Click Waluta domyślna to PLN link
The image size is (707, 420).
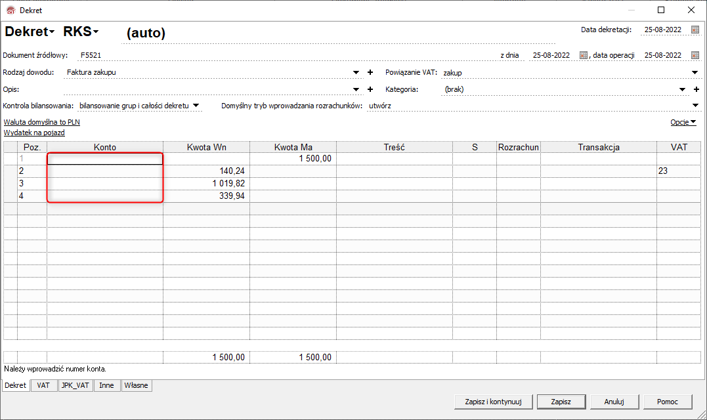click(41, 122)
